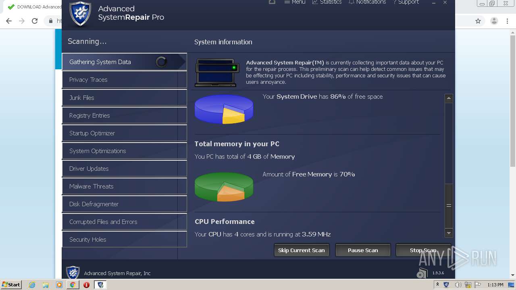Viewport: 516px width, 290px height.
Task: Click the disk icon beside version 1.9.3.6
Action: [x=422, y=273]
